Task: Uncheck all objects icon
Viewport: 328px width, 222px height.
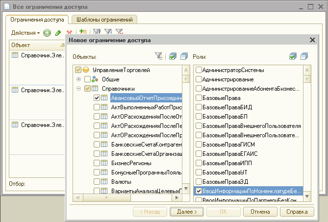Action: (x=184, y=56)
